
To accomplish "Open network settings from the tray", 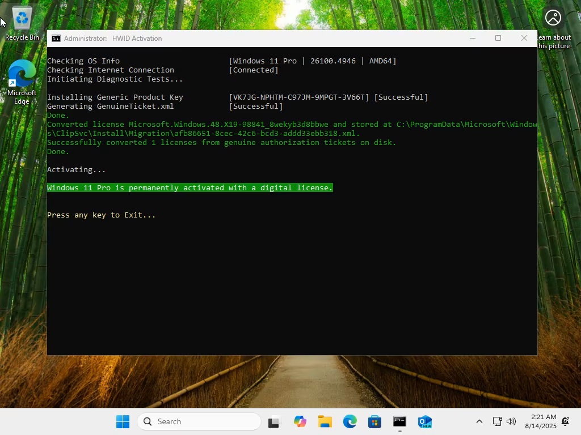I will [497, 421].
